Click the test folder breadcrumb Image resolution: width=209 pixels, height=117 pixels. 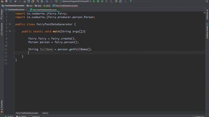point(38,6)
